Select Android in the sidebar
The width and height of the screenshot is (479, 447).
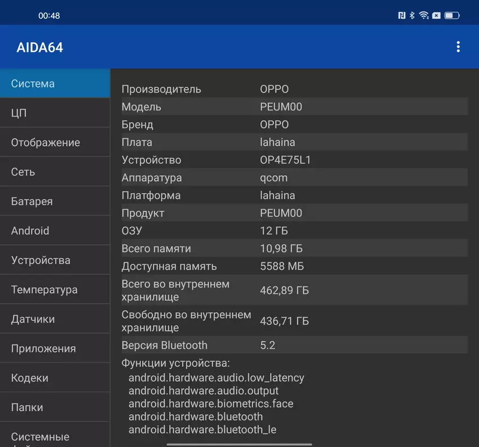tap(55, 231)
